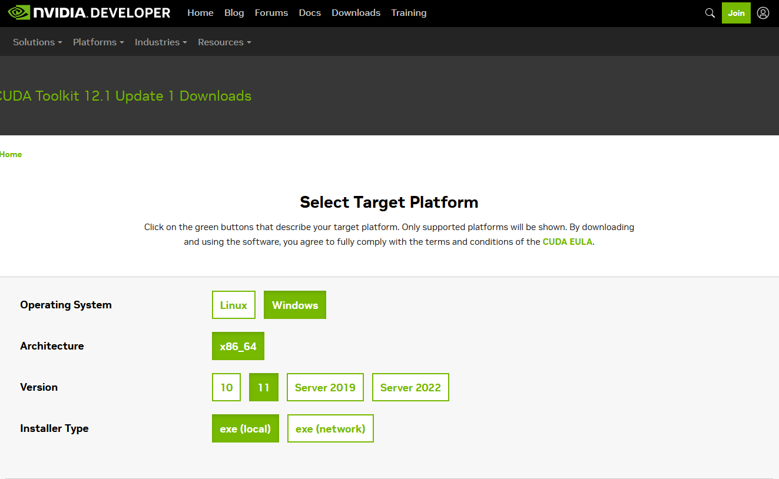The image size is (779, 479).
Task: Click the green Join button
Action: 736,13
